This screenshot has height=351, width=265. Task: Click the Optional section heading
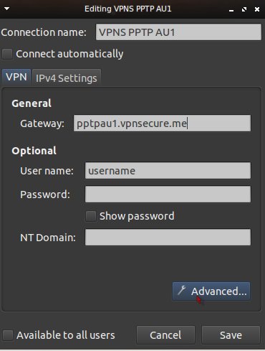pyautogui.click(x=34, y=151)
